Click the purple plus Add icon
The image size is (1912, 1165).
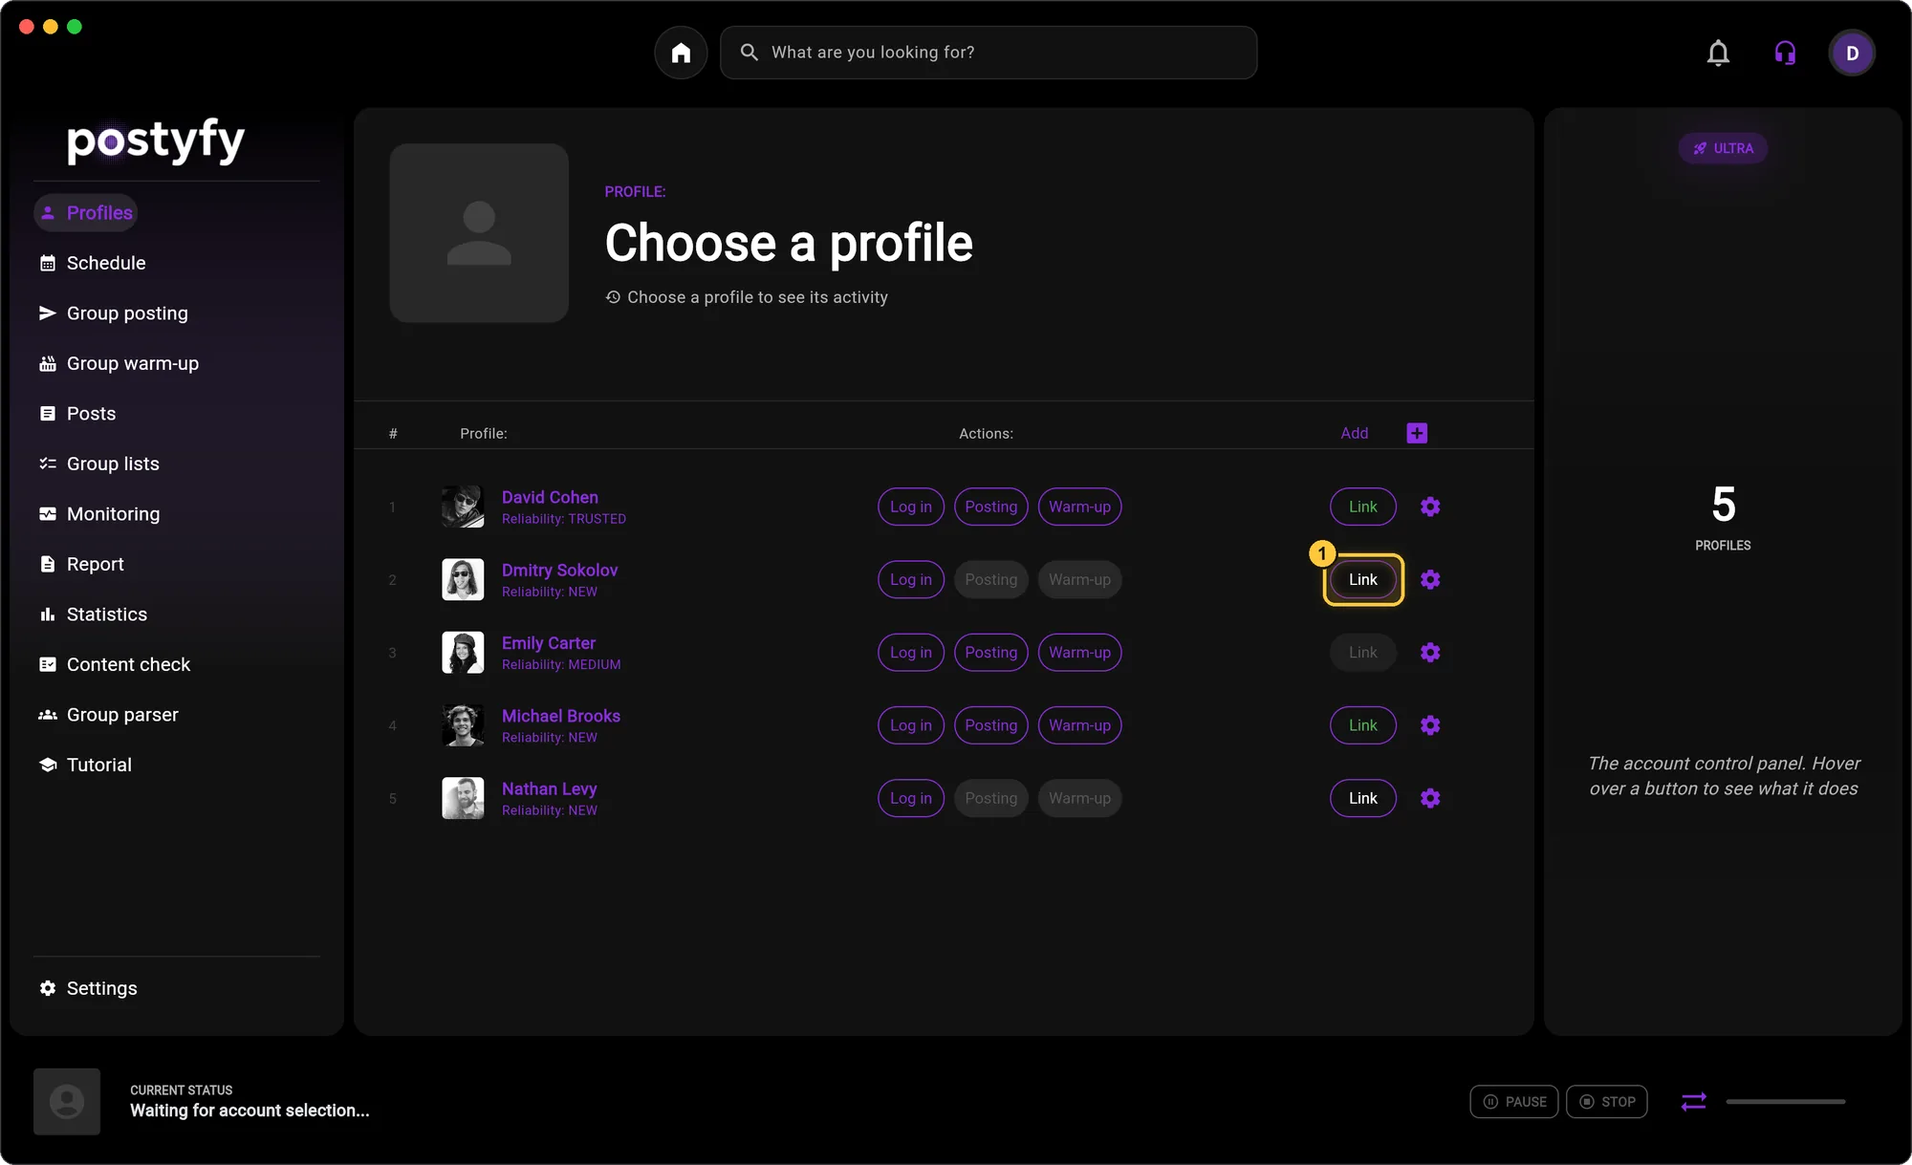1417,433
